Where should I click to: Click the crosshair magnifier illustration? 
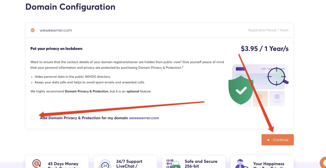coord(278,77)
